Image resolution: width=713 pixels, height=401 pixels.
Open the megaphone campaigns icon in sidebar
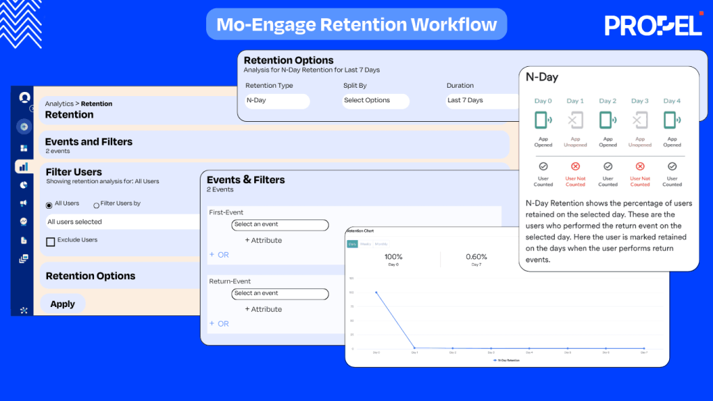(24, 203)
